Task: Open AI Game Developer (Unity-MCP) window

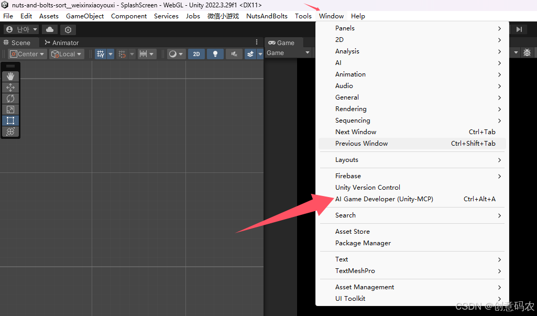Action: pos(412,199)
